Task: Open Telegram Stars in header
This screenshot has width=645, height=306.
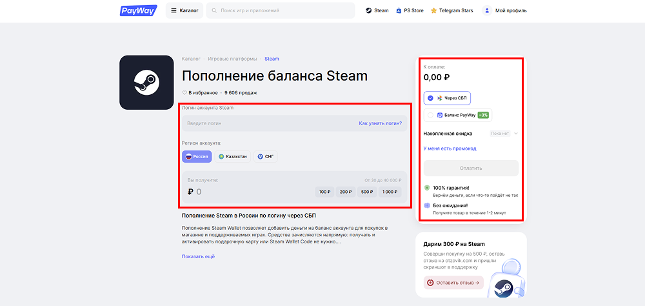Action: point(451,10)
